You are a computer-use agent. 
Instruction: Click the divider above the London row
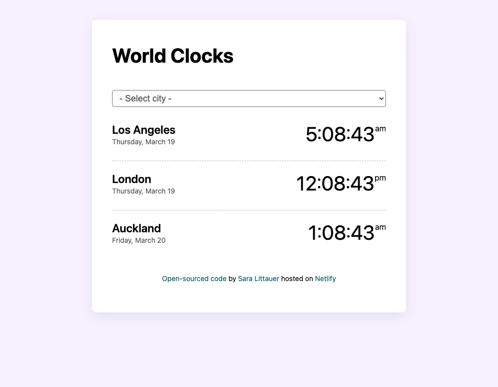(x=249, y=160)
